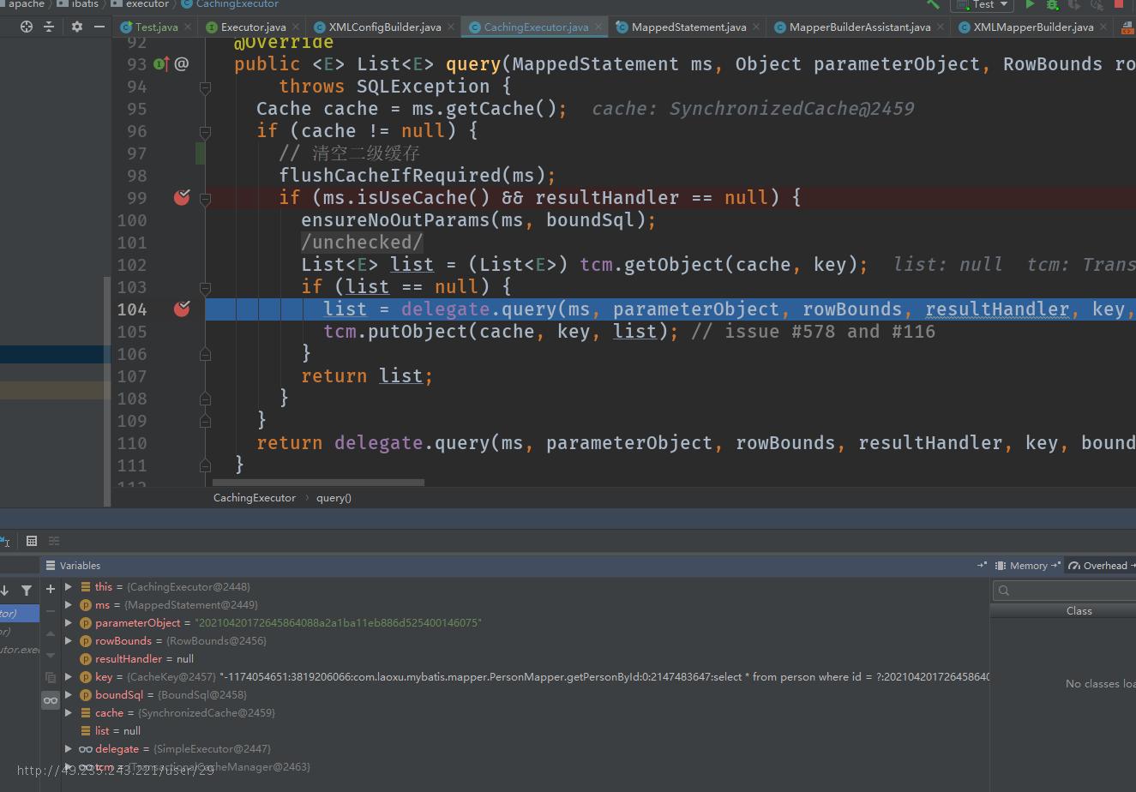Click the collapse all icon in project panel
Image resolution: width=1136 pixels, height=792 pixels.
click(49, 27)
